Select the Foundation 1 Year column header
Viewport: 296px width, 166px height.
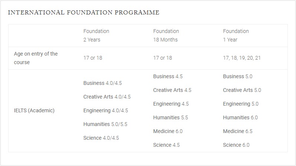coord(236,36)
